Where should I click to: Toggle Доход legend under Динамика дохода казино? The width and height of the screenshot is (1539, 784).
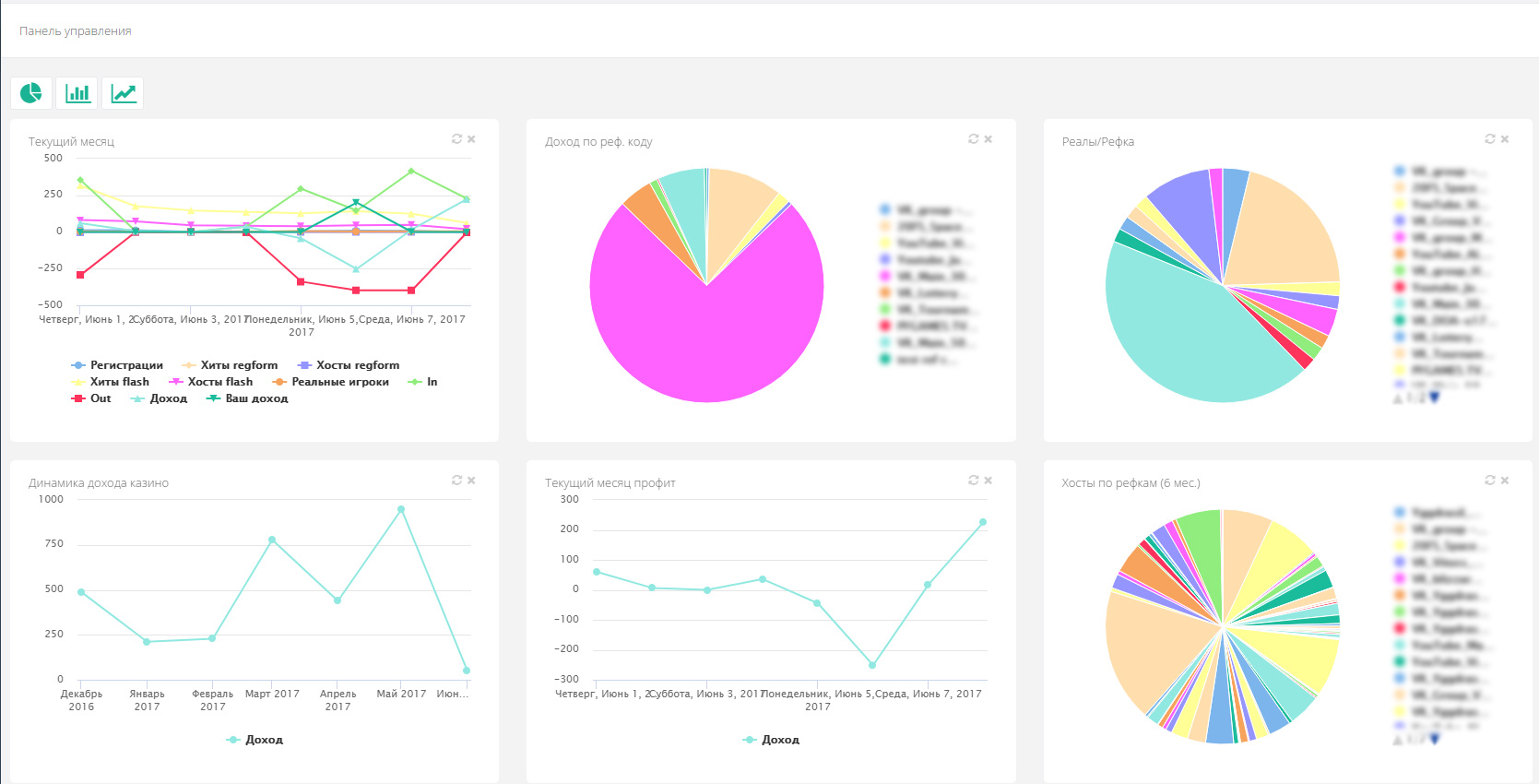tap(255, 740)
